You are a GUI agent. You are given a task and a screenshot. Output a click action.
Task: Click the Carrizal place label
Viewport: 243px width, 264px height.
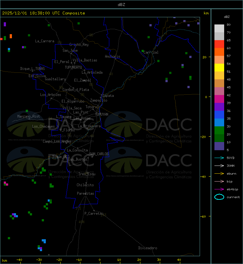tap(151, 52)
